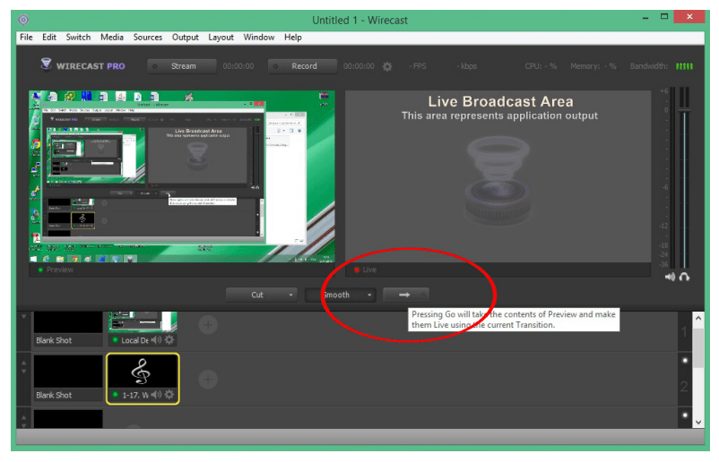
Task: Click the Cut transition button
Action: [256, 295]
